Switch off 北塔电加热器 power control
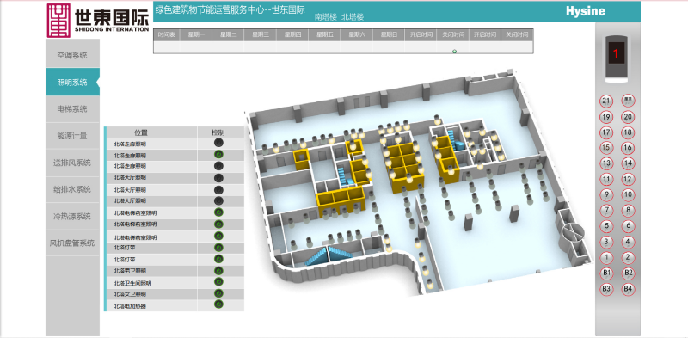The height and width of the screenshot is (338, 688). tap(218, 304)
